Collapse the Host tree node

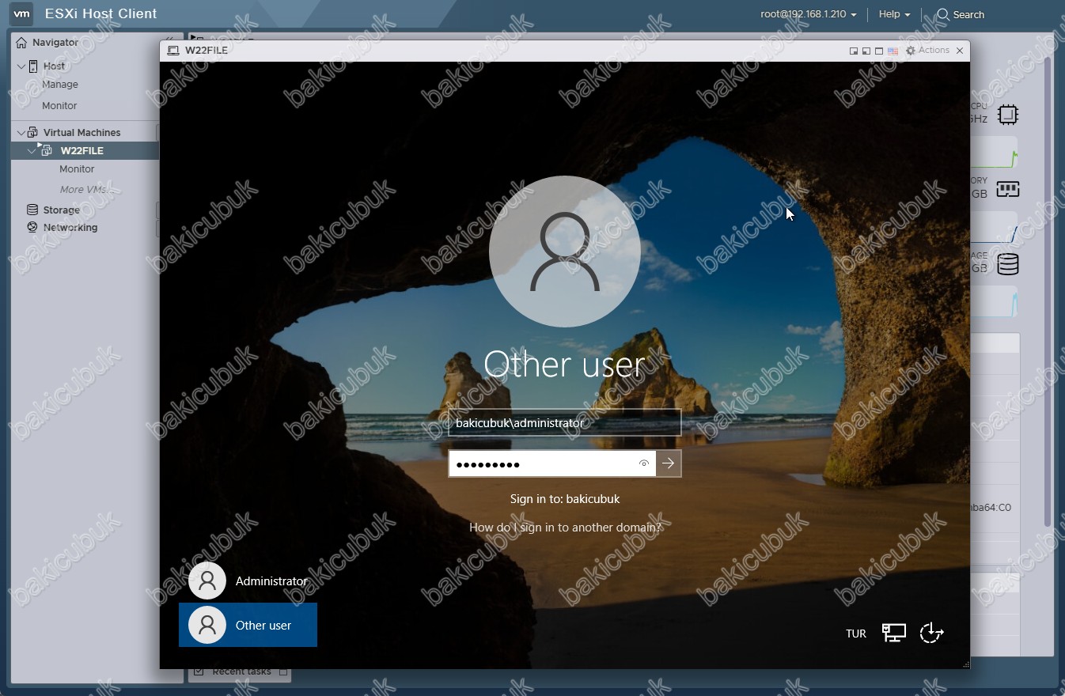(x=21, y=66)
